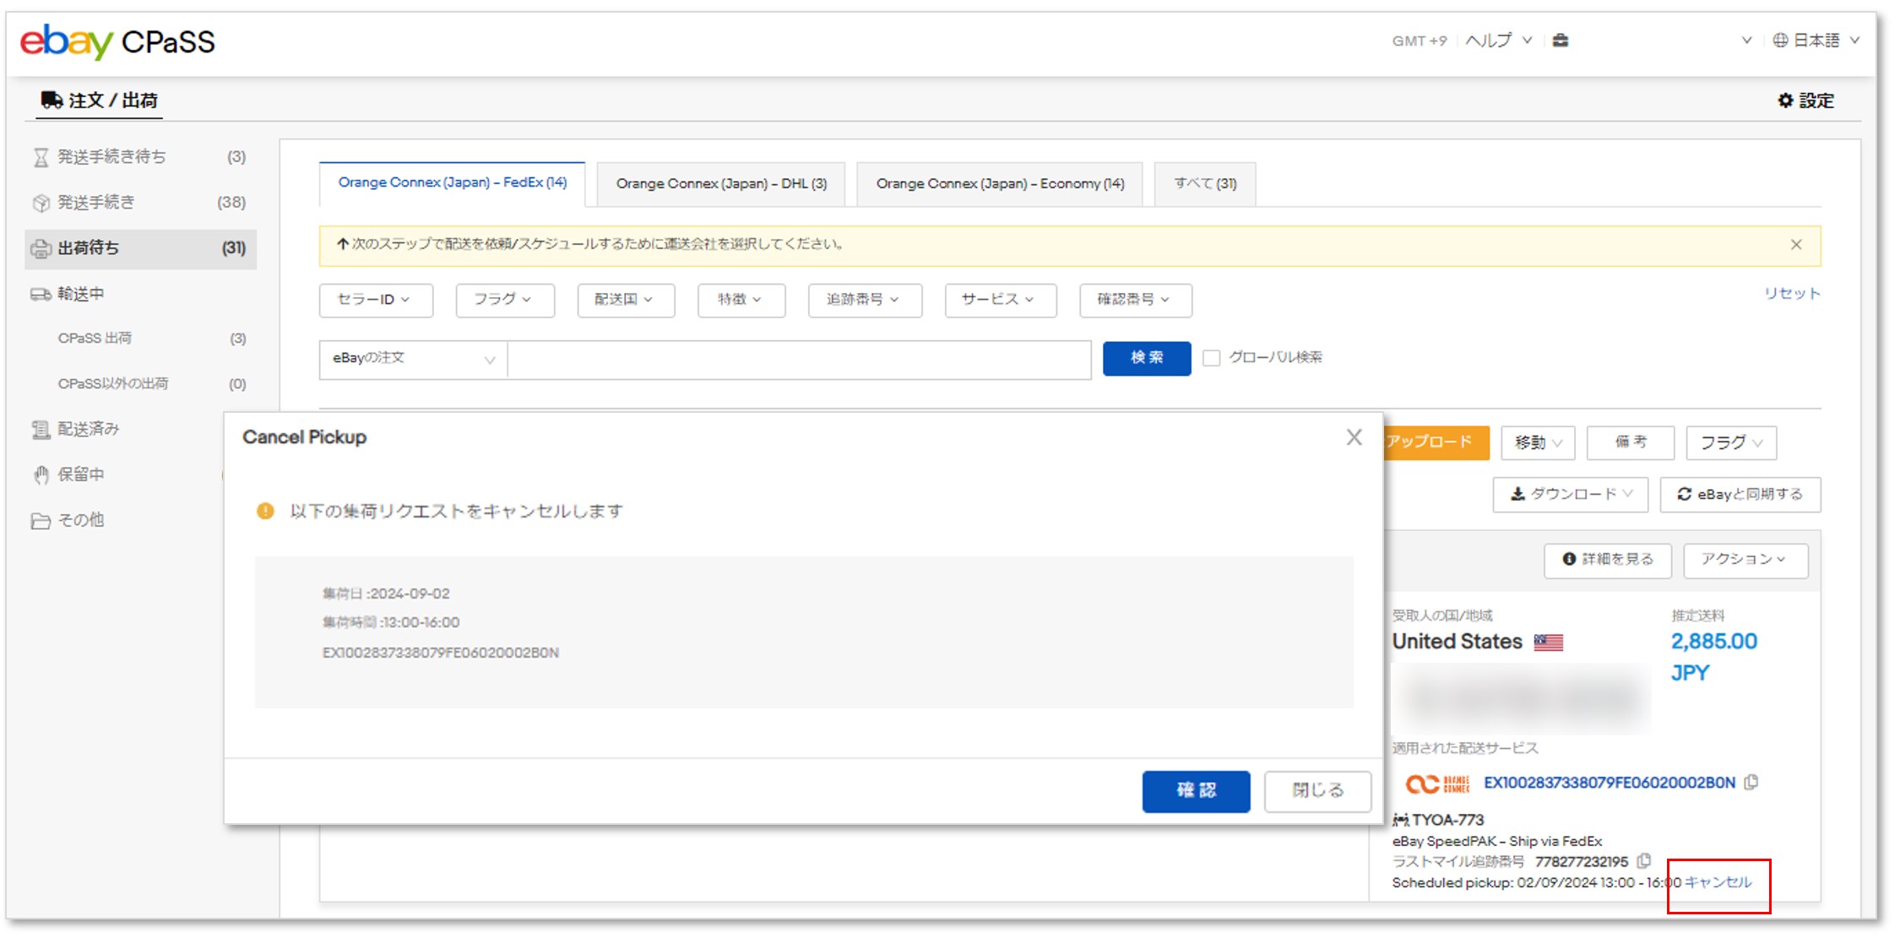The image size is (1900, 938).
Task: Confirm cancellation with the 確認 button
Action: tap(1196, 791)
